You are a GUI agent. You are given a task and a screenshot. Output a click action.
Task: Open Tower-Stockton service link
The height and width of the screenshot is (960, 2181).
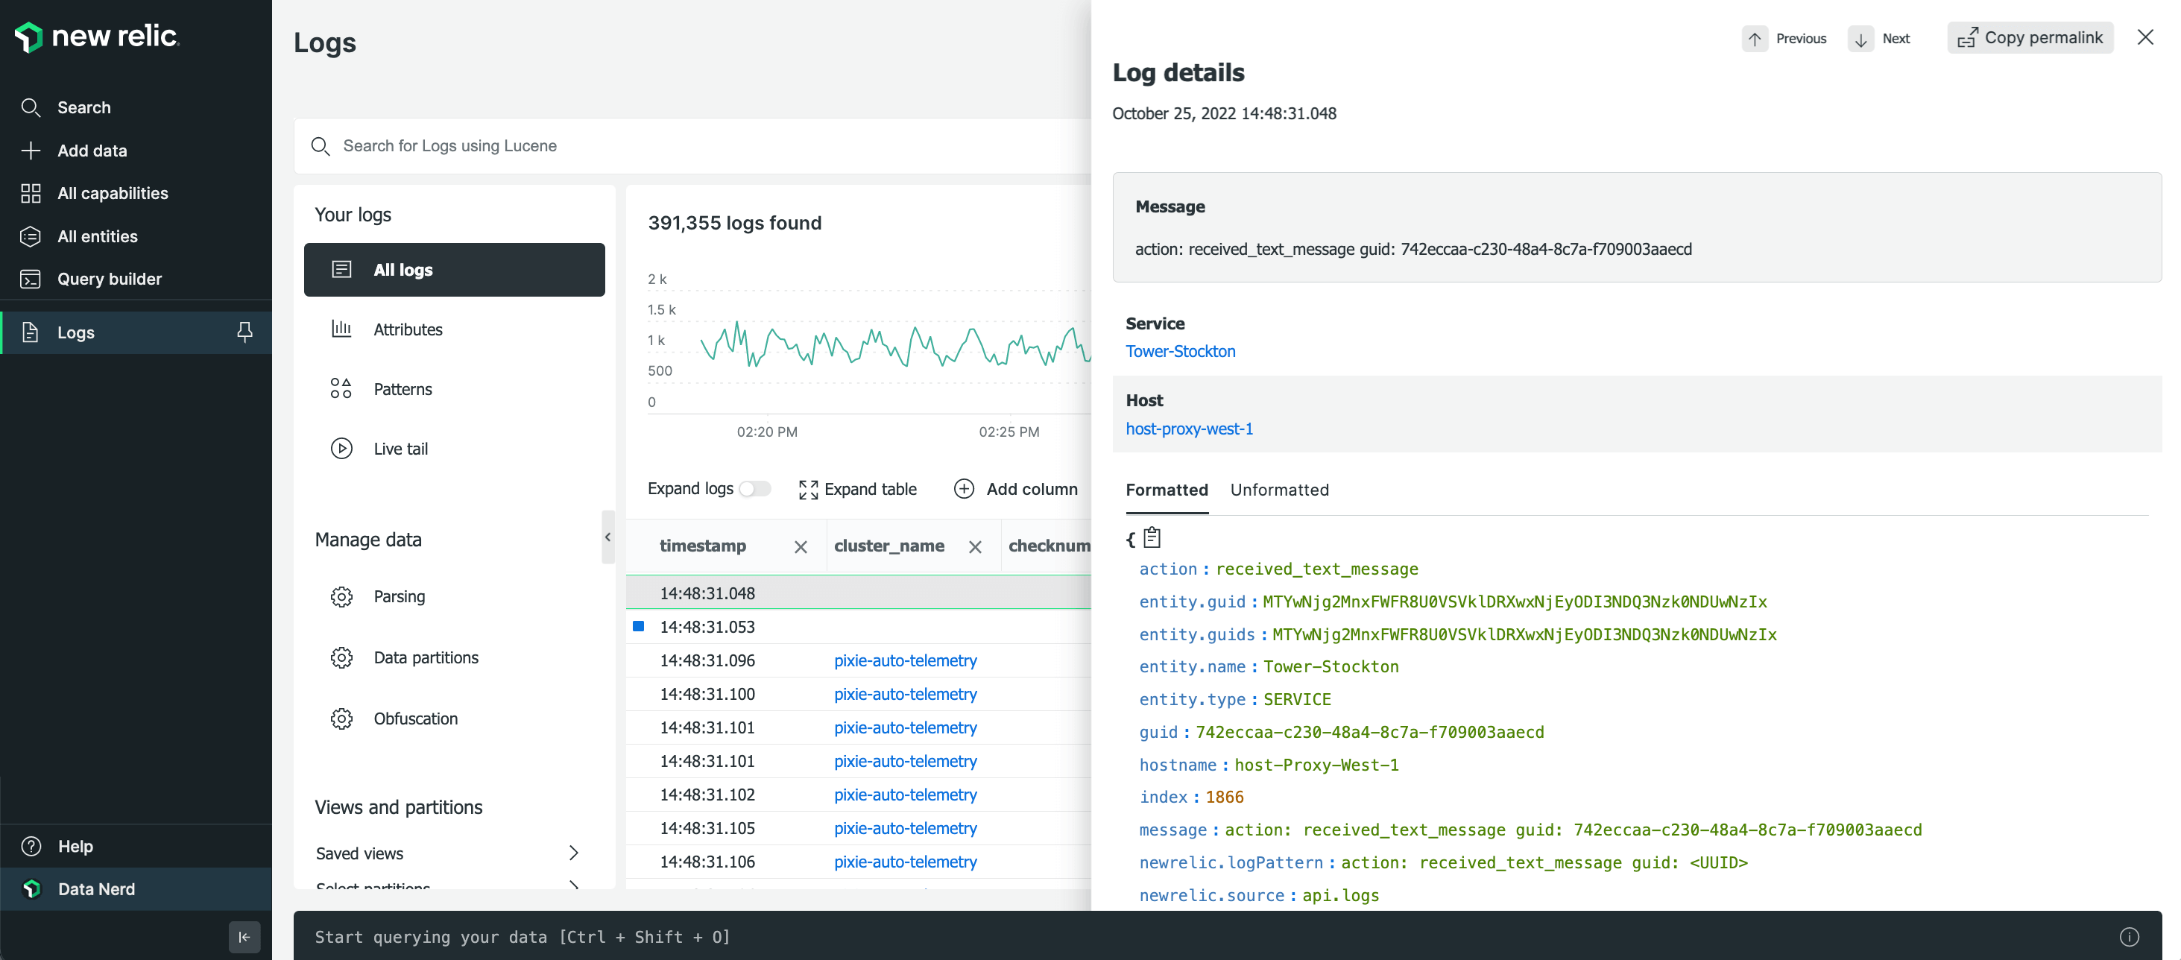tap(1180, 351)
